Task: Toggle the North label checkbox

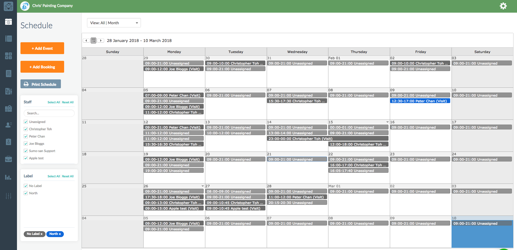Action: pos(26,193)
